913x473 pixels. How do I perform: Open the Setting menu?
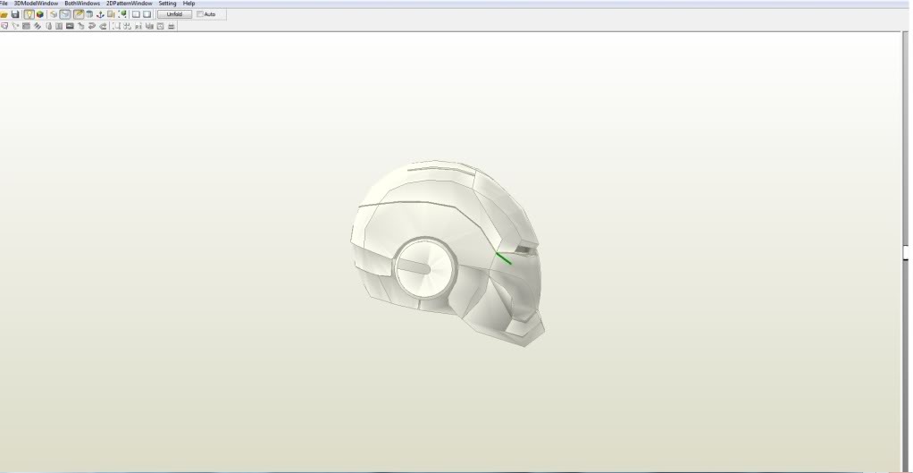[167, 4]
